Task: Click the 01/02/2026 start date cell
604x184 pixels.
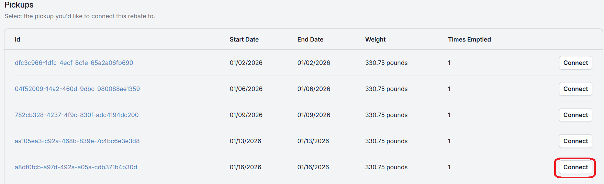Action: [246, 63]
